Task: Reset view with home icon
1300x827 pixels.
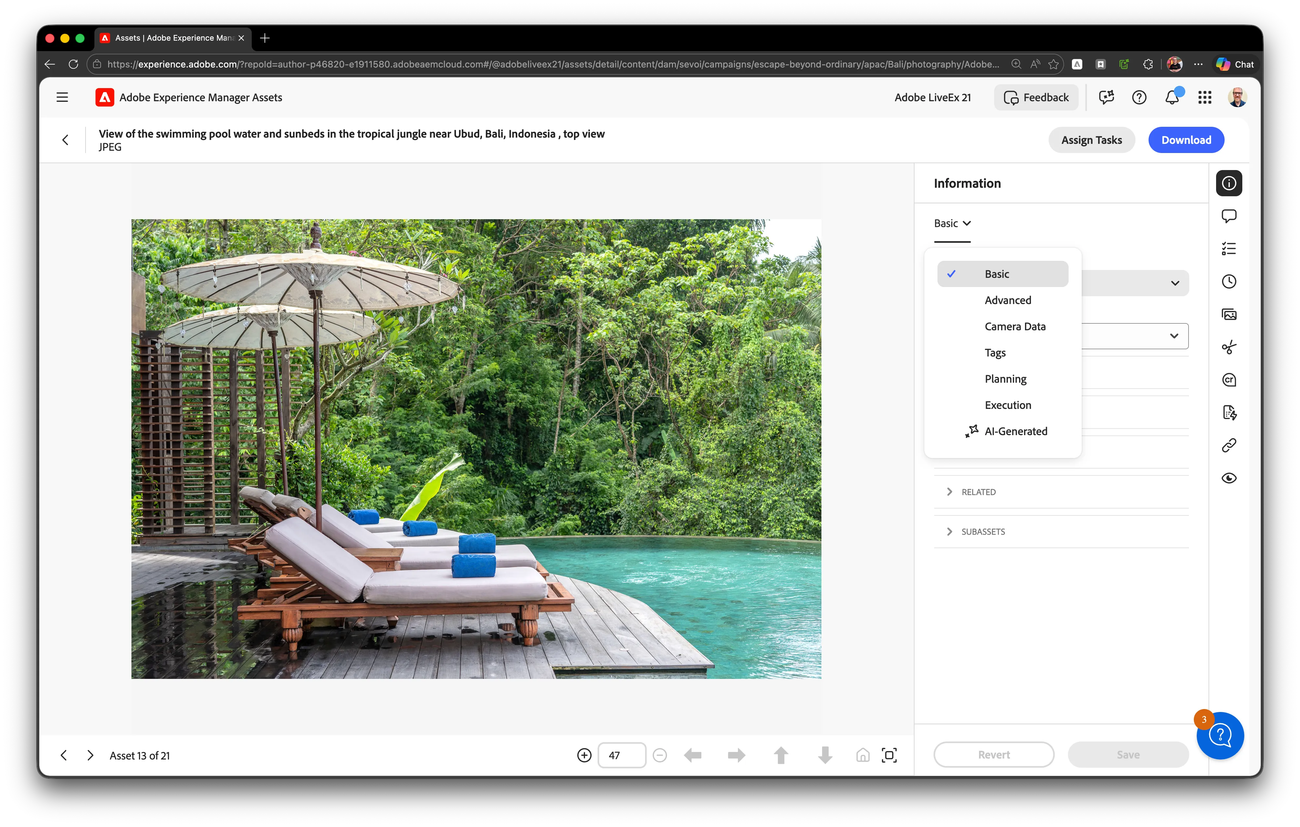Action: 863,755
